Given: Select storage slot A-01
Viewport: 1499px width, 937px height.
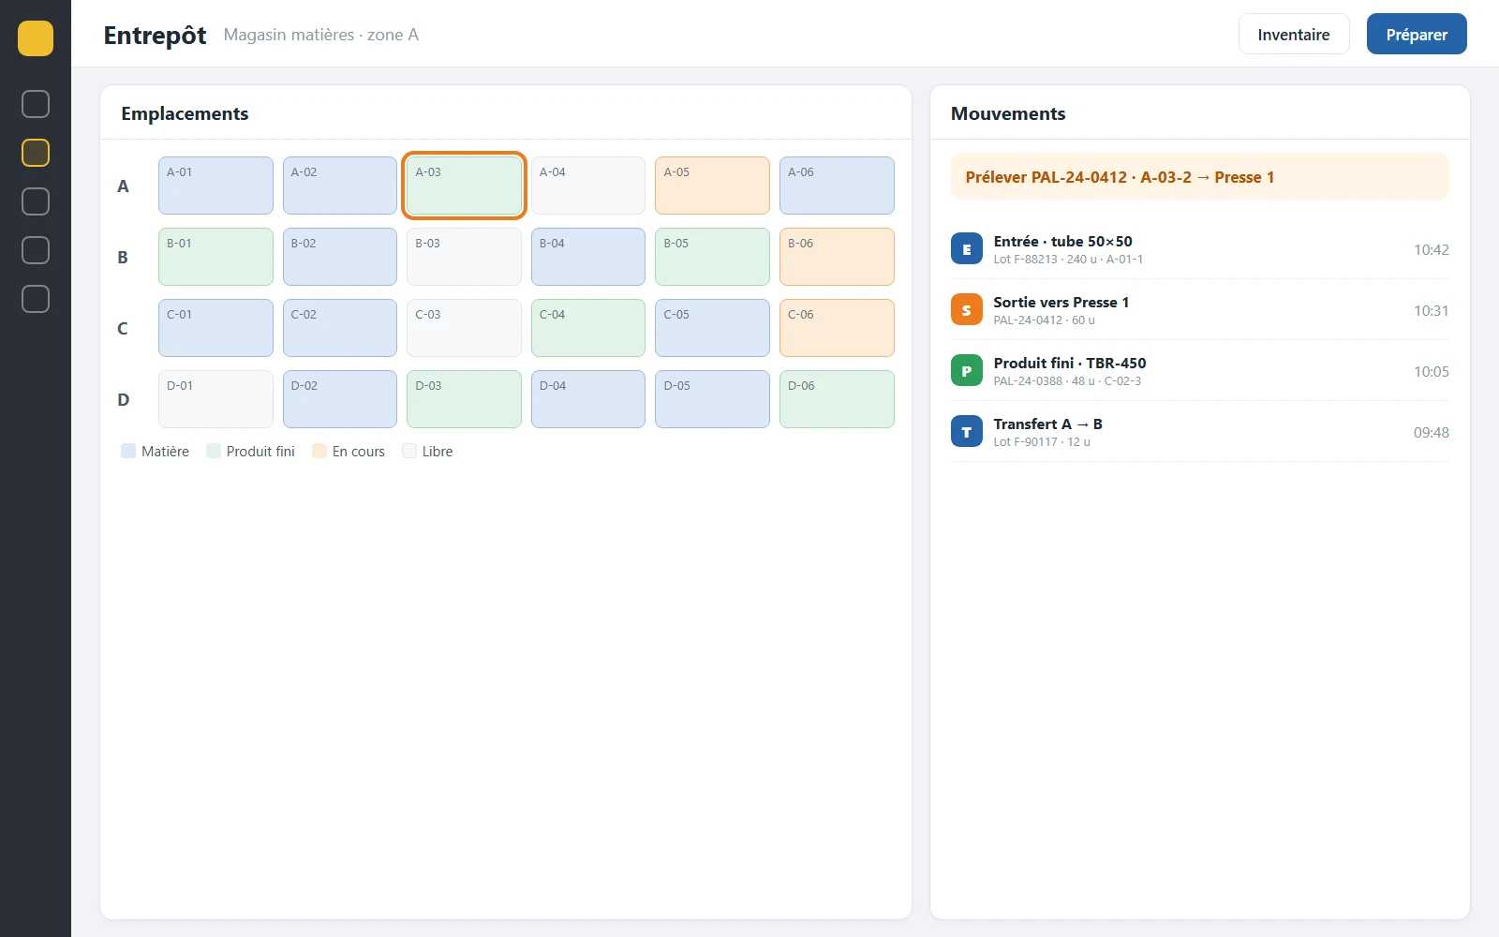Looking at the screenshot, I should pyautogui.click(x=215, y=186).
